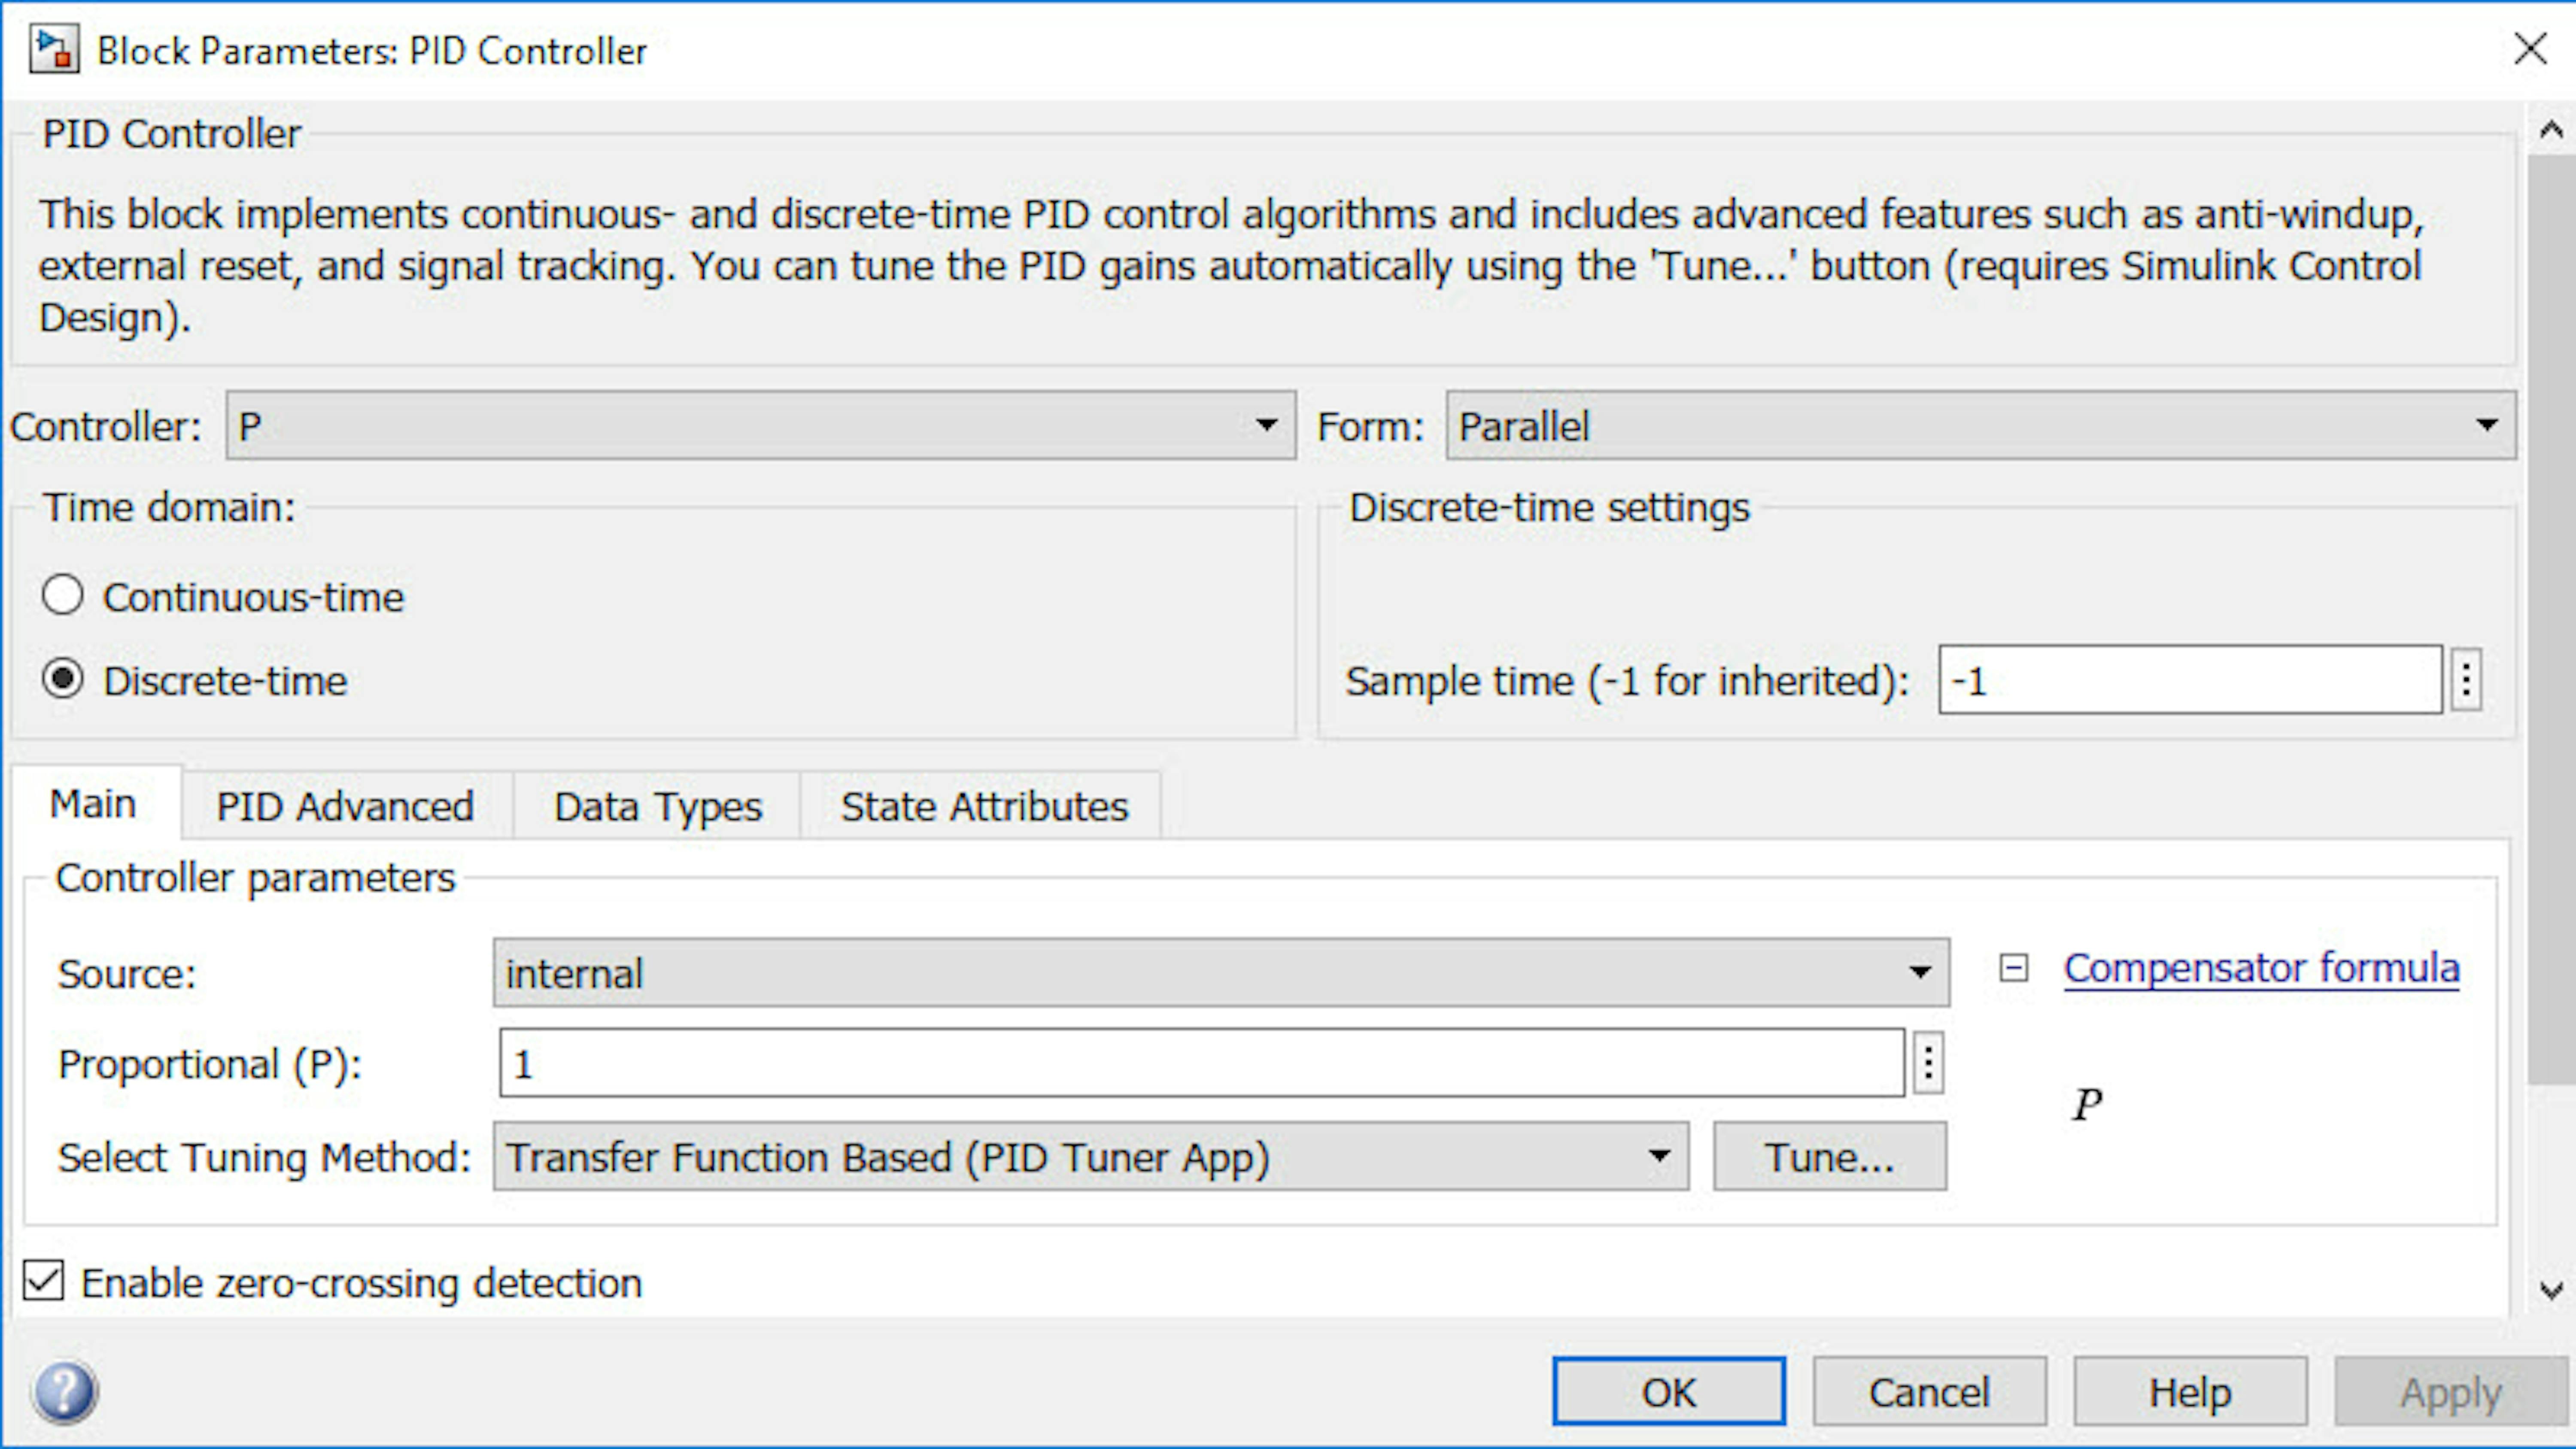Click the 'Discrete-time settings' group label
The image size is (2576, 1449).
coord(1550,507)
